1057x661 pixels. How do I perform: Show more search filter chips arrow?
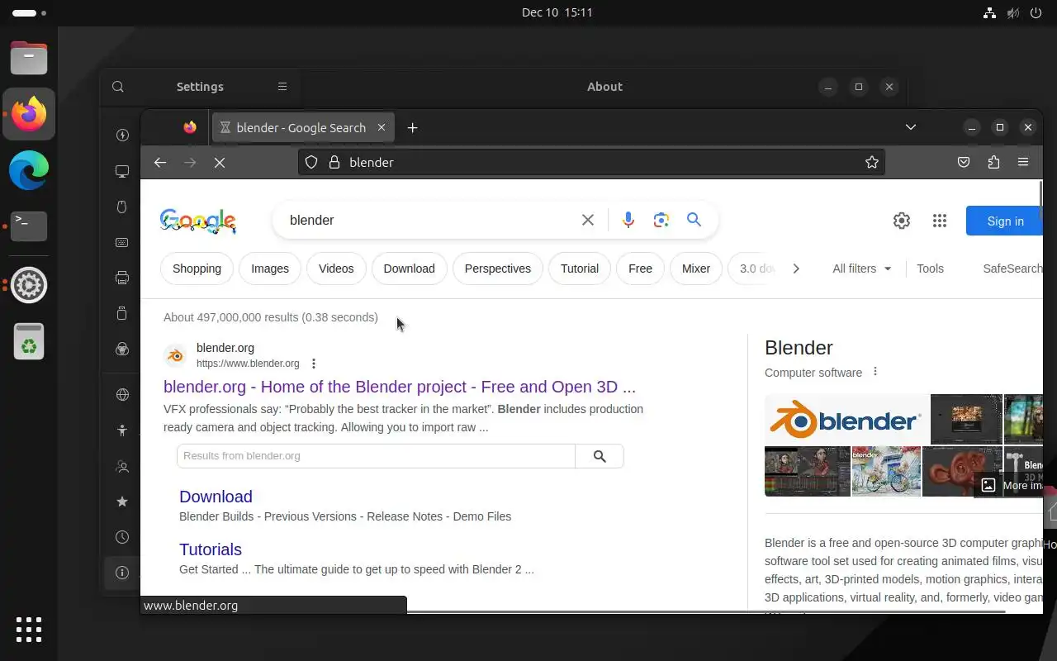(795, 269)
